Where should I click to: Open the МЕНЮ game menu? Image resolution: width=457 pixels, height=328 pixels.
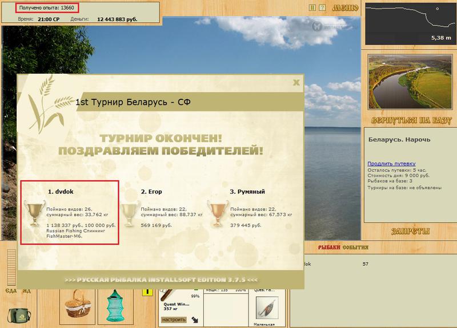tap(345, 8)
